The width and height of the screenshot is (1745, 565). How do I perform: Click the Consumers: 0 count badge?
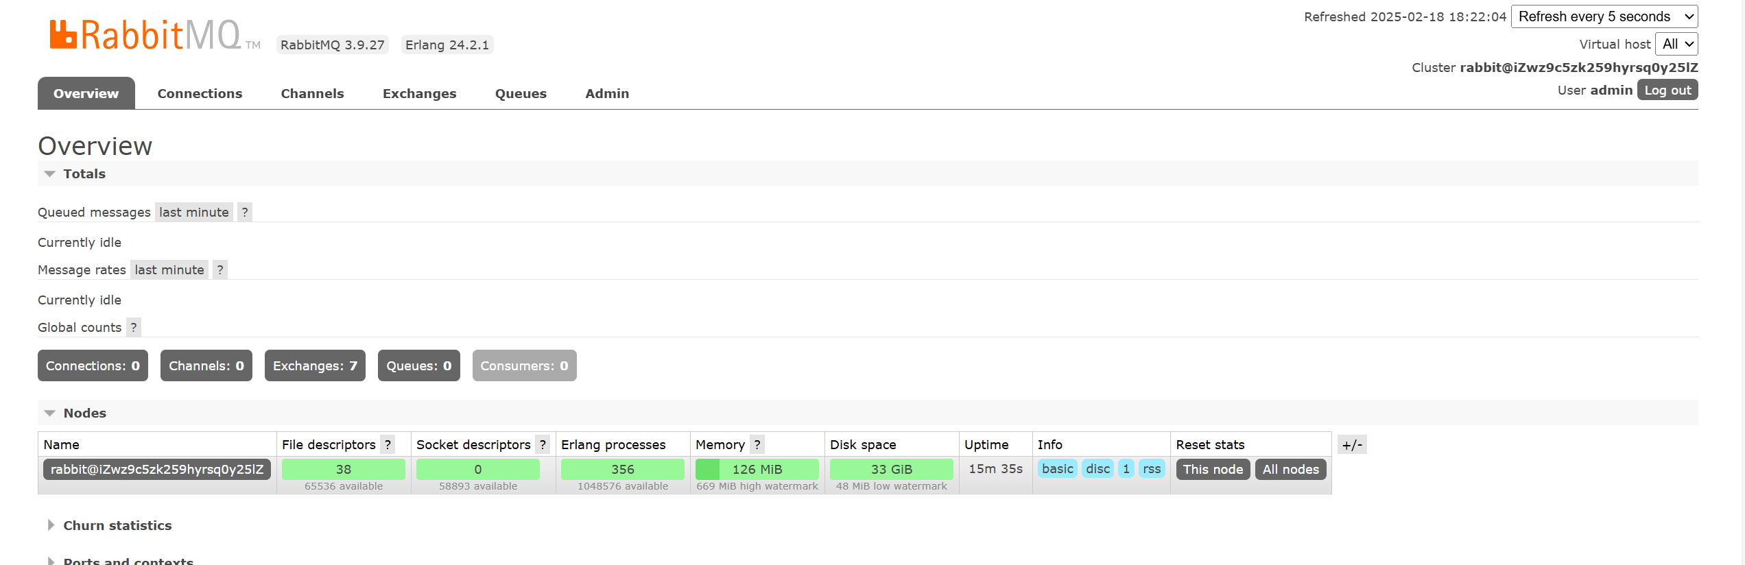524,365
